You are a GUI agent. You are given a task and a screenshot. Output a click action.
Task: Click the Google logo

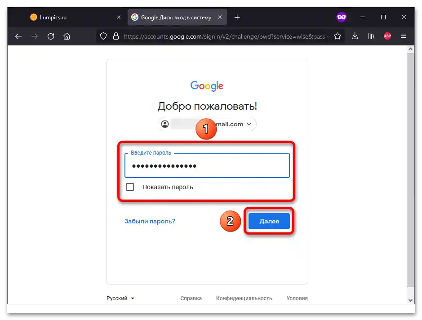207,86
